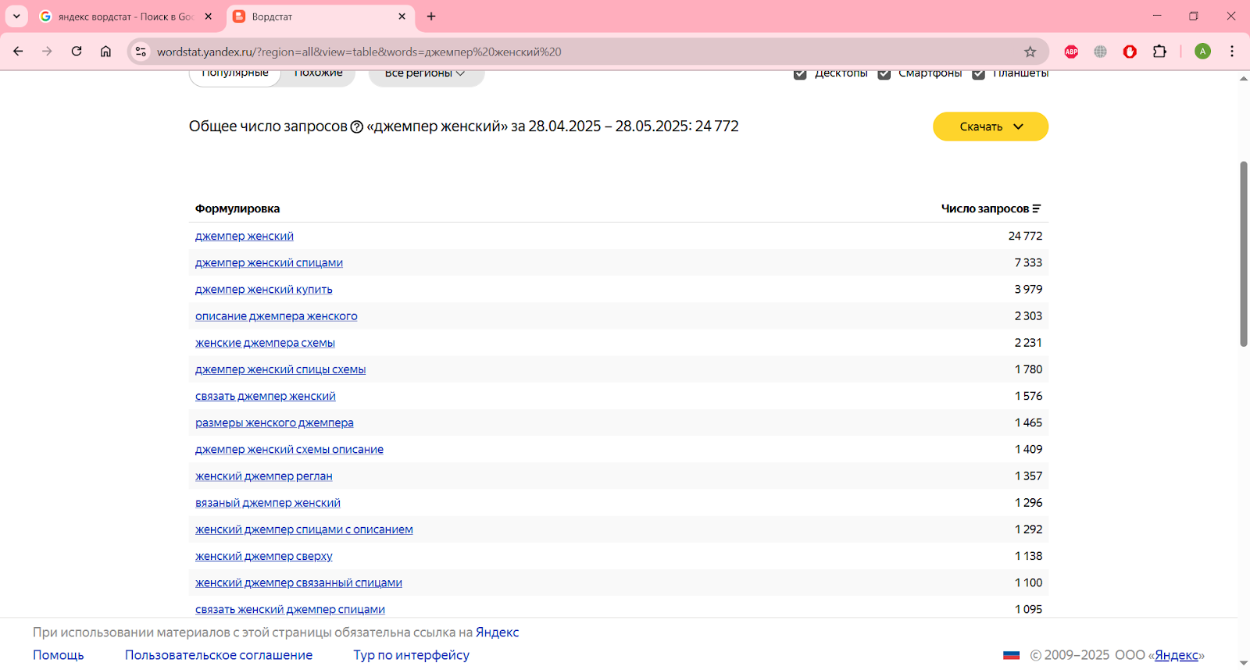Open the Скачать download dropdown
Screen dimensions: 1250x670
[991, 127]
